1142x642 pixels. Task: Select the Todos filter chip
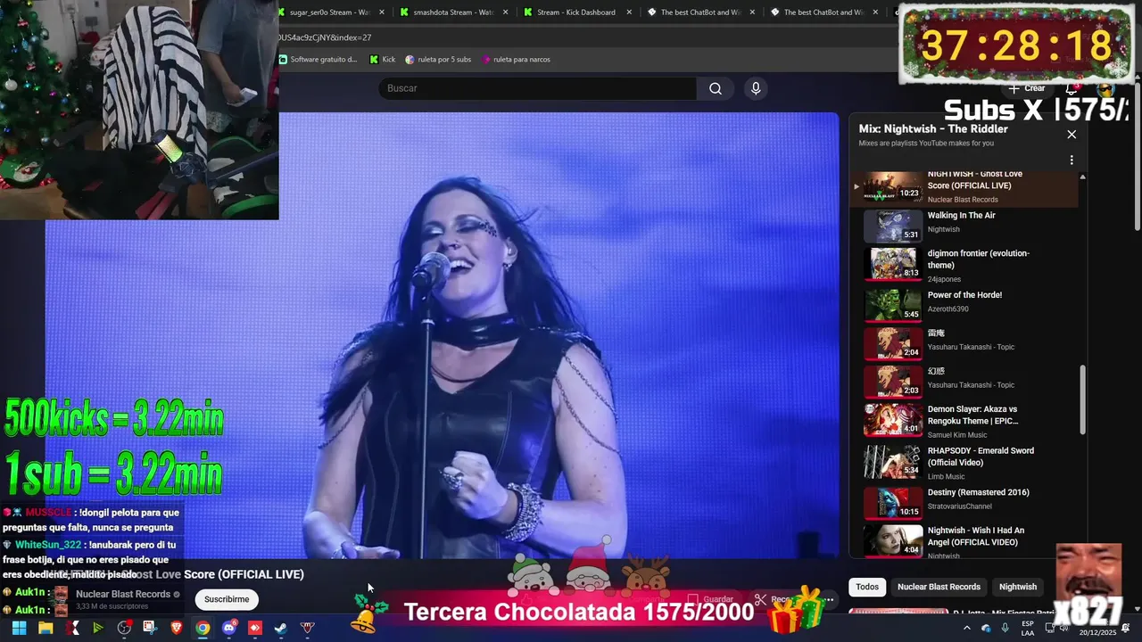click(x=867, y=587)
